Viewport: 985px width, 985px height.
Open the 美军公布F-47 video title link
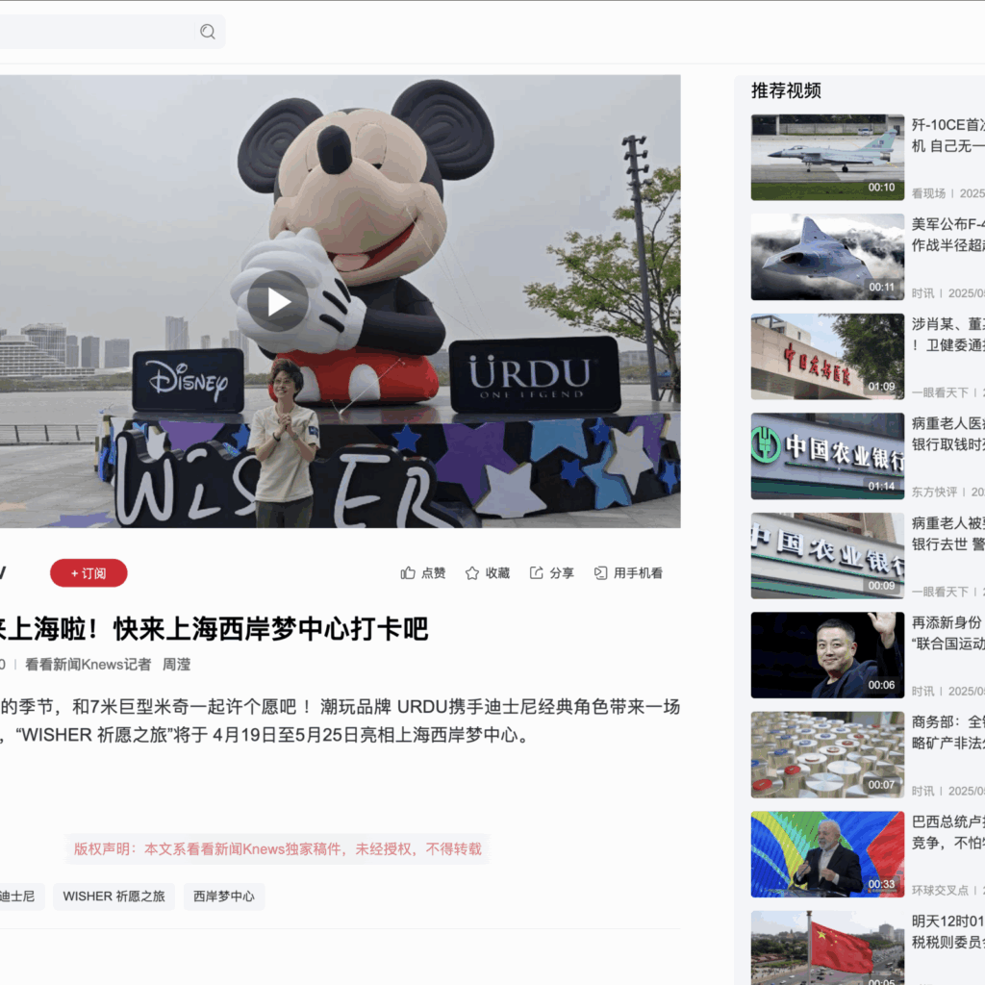[x=947, y=235]
